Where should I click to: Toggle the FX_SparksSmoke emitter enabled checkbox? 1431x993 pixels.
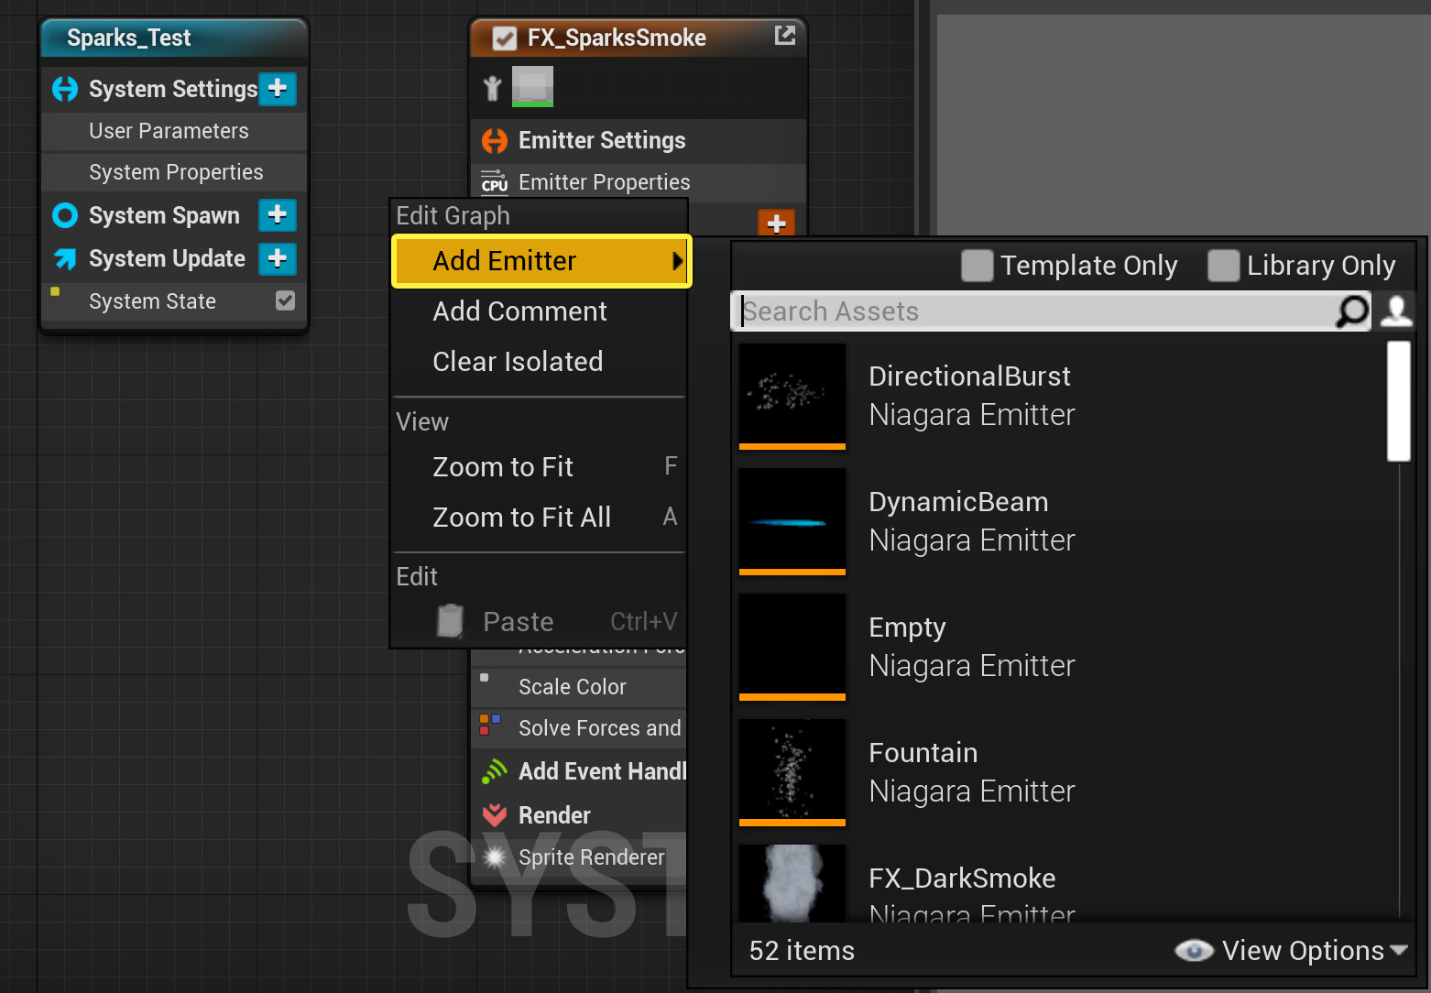pos(505,38)
